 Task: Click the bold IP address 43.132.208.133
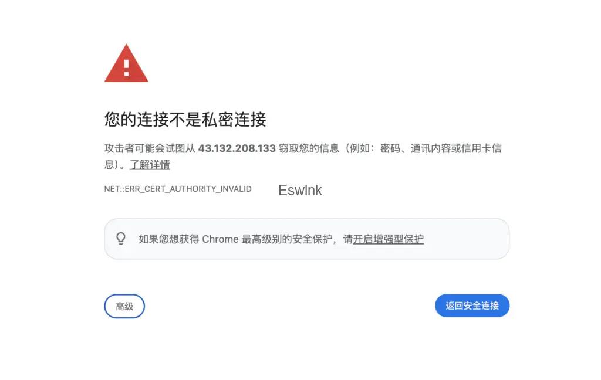pos(237,148)
